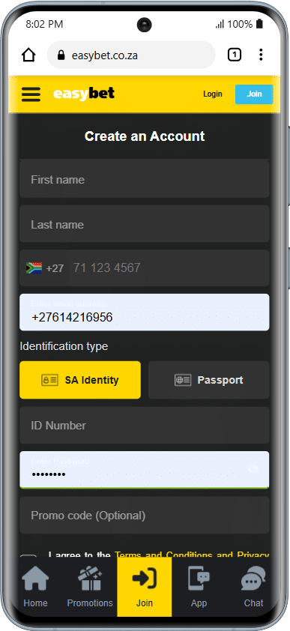
Task: Open the hamburger menu icon
Action: [x=31, y=94]
